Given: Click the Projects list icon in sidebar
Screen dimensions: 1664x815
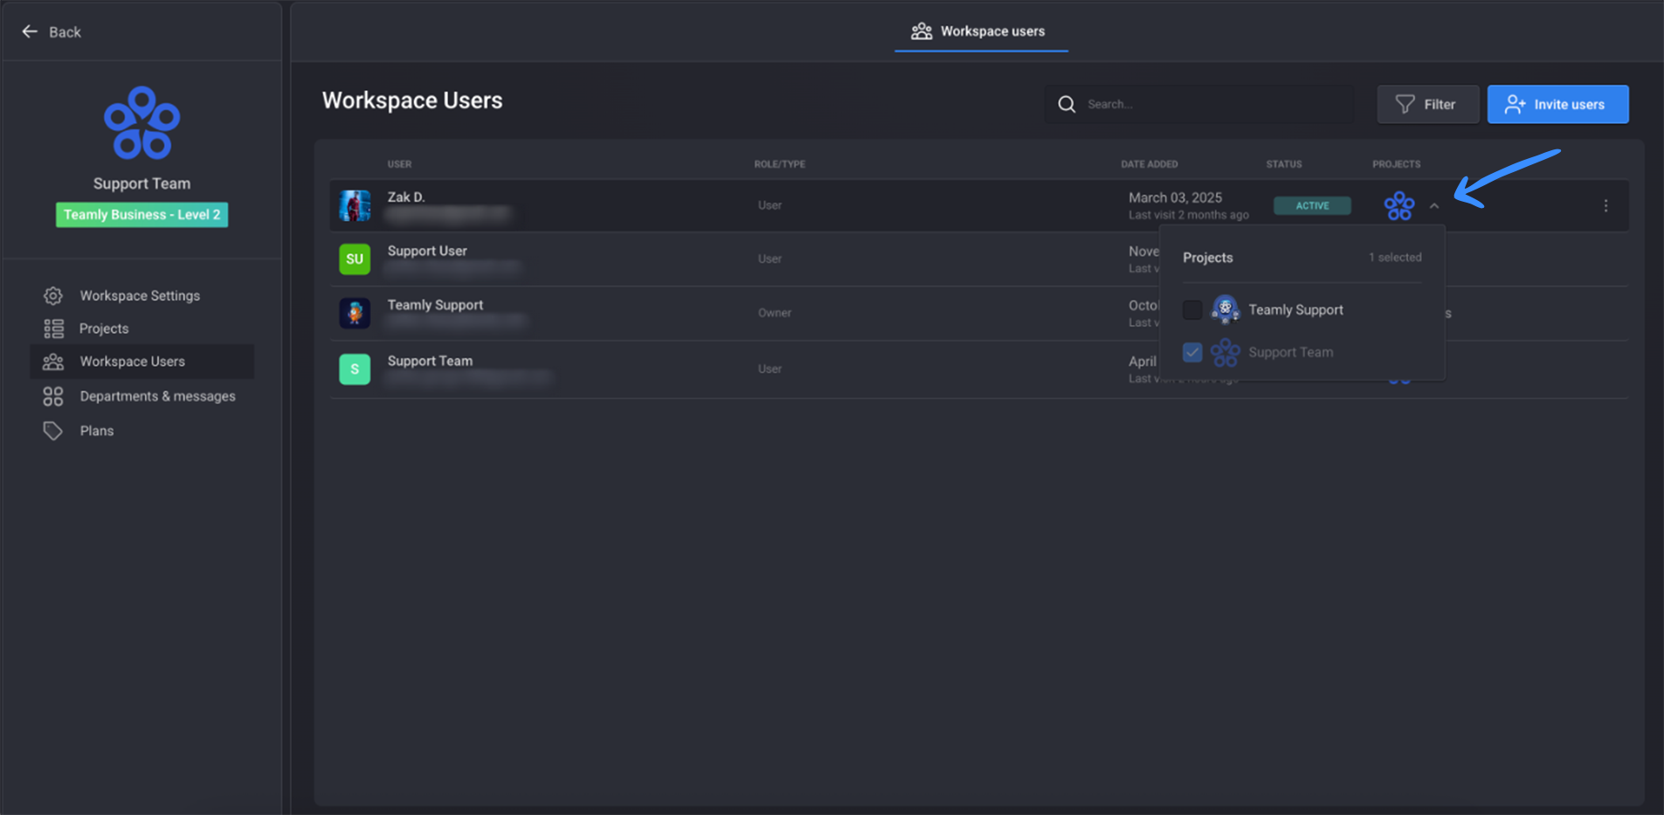Looking at the screenshot, I should (53, 328).
